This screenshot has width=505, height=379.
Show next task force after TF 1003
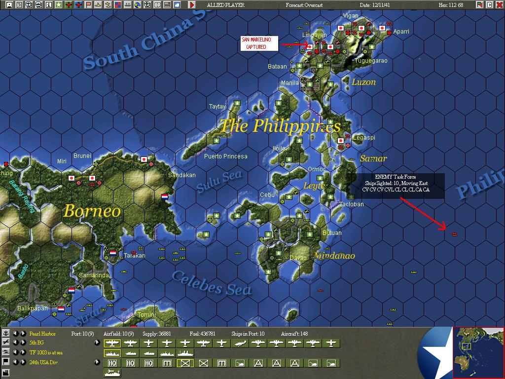pos(23,352)
